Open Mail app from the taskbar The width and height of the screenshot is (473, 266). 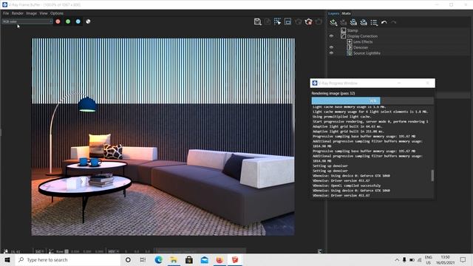(205, 260)
